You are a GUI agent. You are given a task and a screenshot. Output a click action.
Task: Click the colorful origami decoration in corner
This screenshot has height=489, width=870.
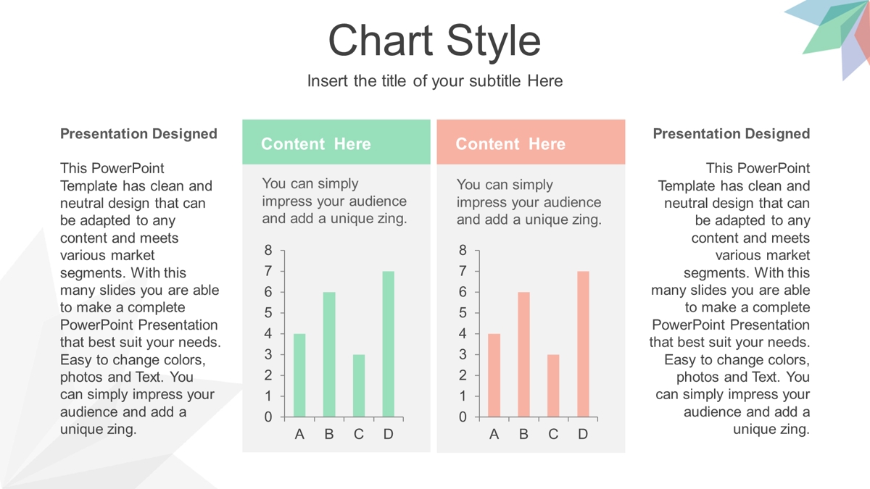[834, 36]
